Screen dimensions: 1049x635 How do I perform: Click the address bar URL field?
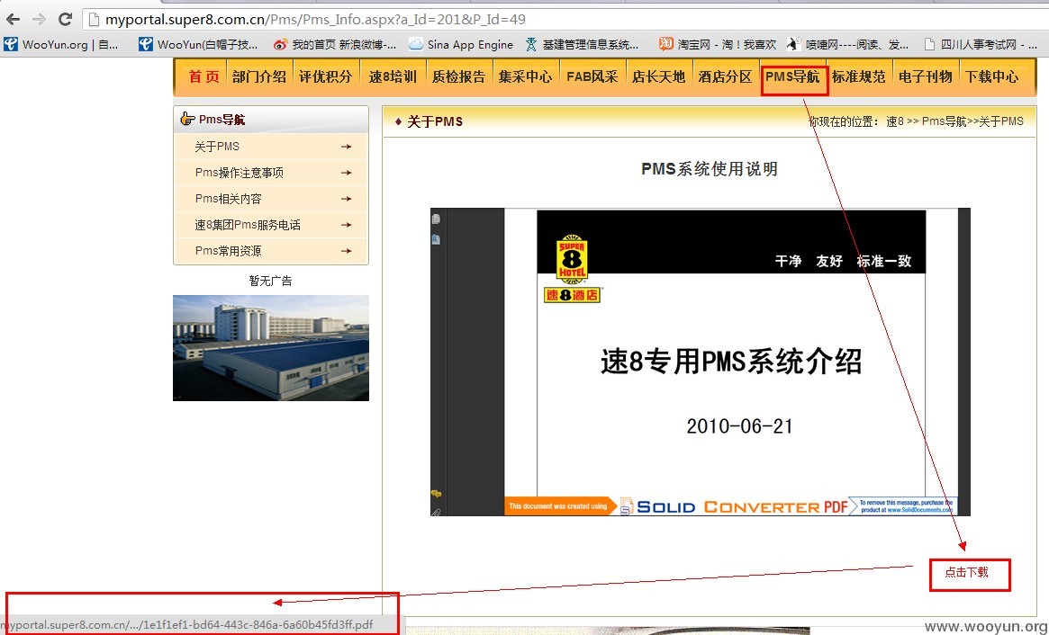click(x=565, y=20)
